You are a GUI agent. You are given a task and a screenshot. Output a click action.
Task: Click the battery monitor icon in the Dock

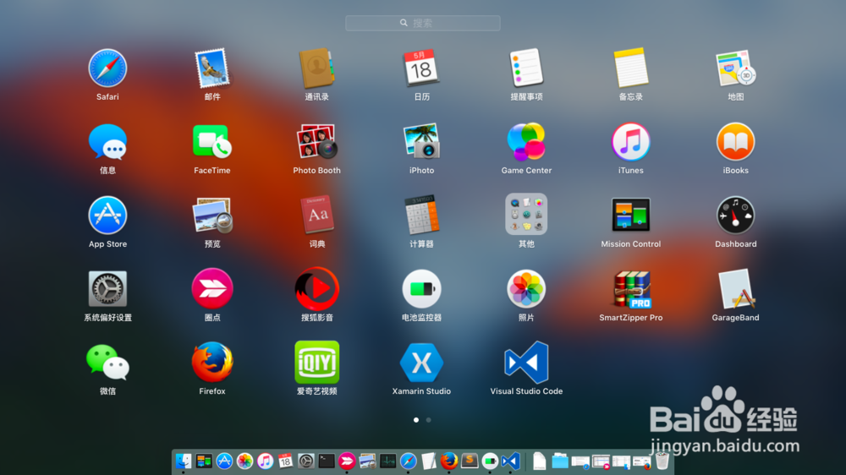pos(490,461)
